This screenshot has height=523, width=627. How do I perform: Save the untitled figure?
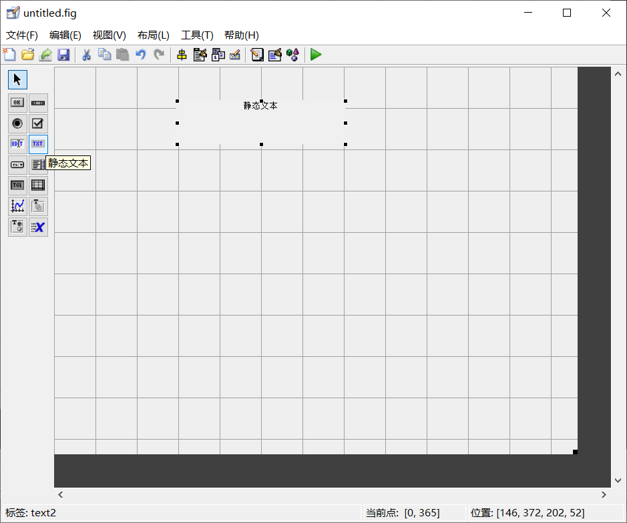click(x=64, y=55)
